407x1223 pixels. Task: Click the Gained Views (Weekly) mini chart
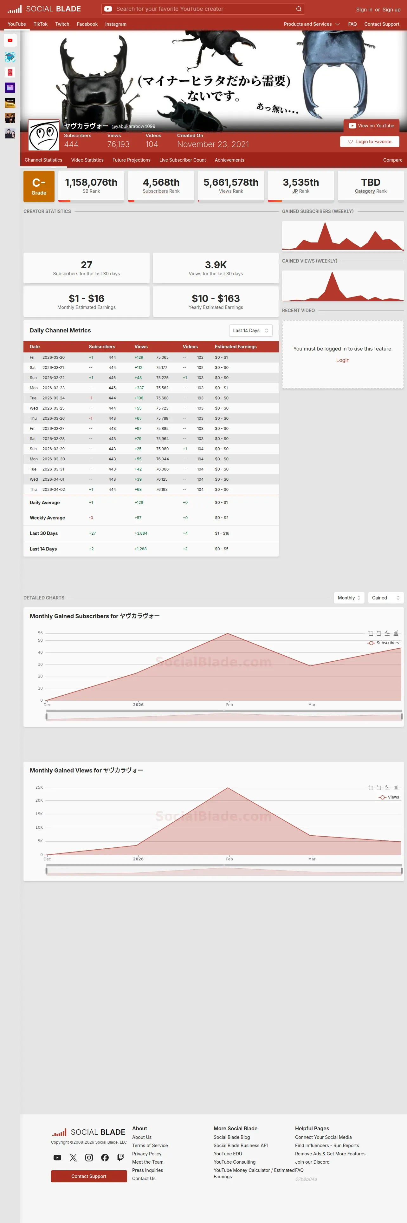tap(343, 286)
